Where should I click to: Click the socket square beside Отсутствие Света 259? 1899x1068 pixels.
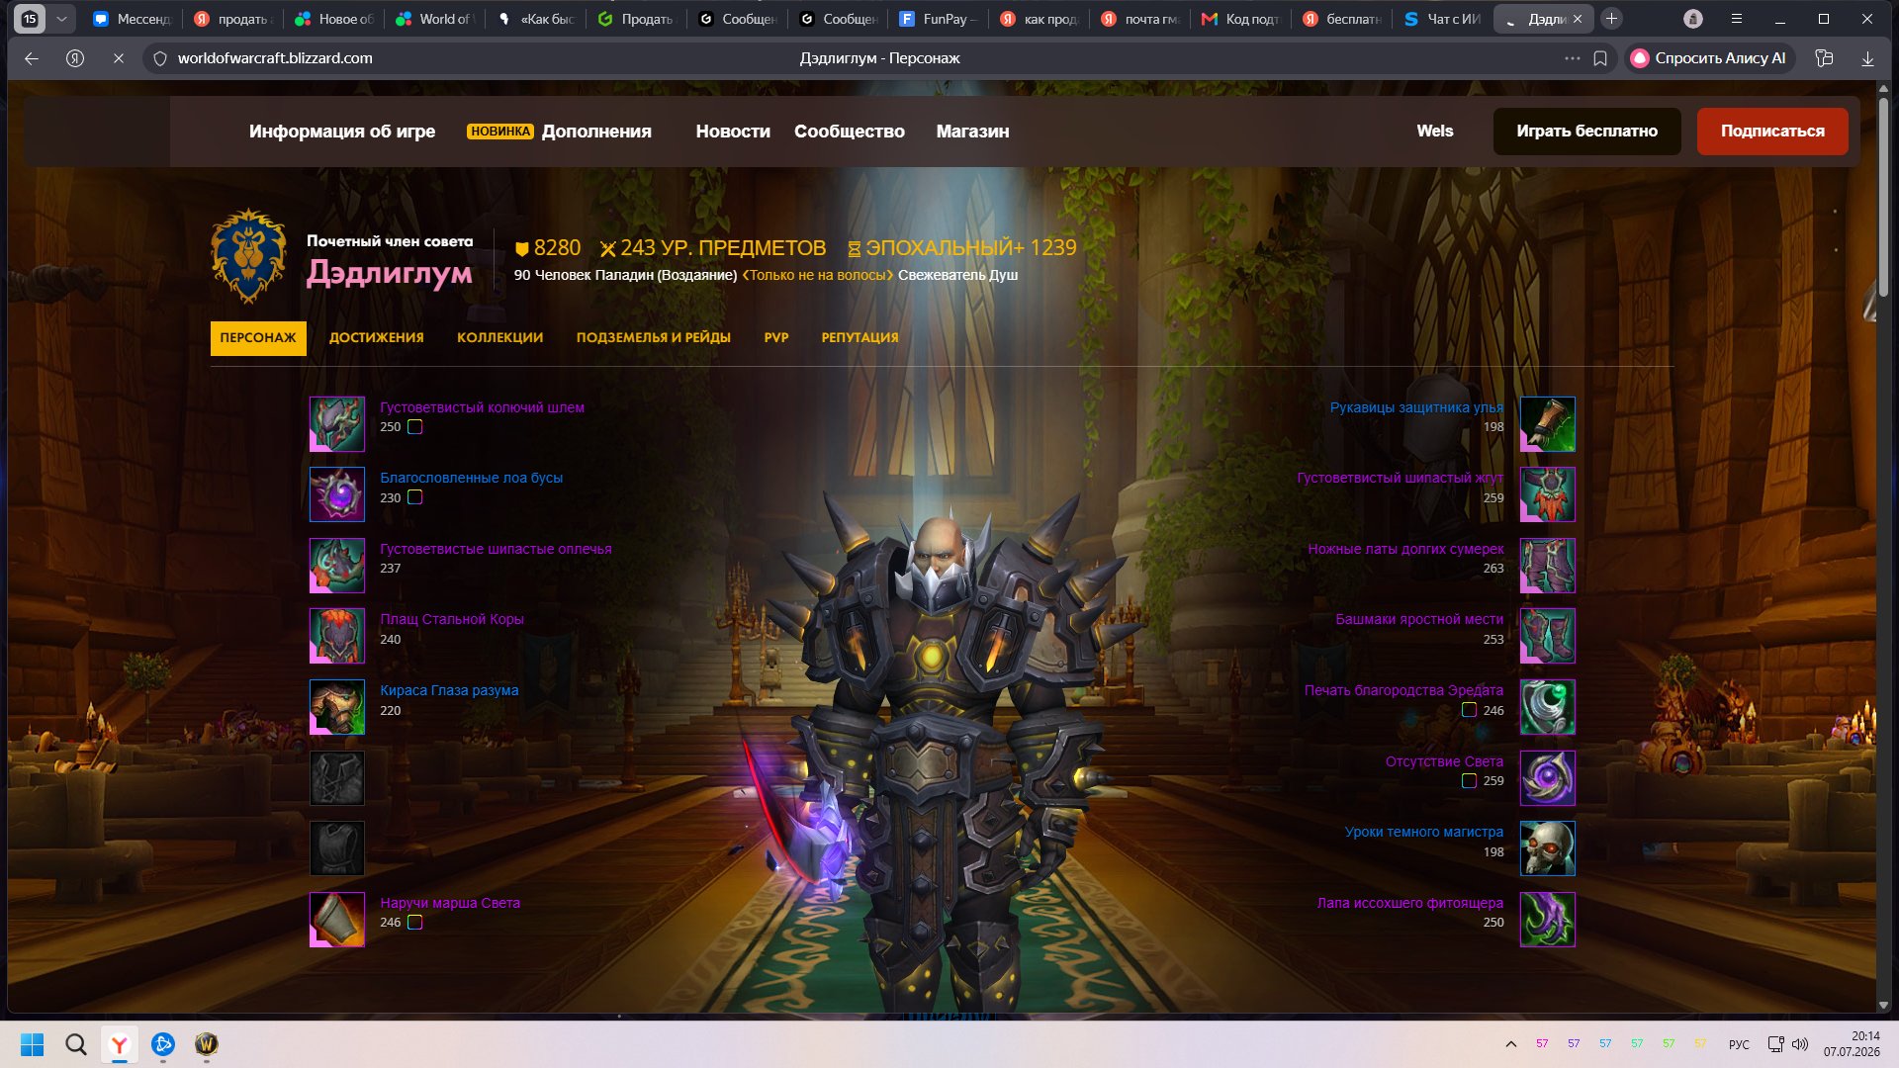[x=1470, y=781]
